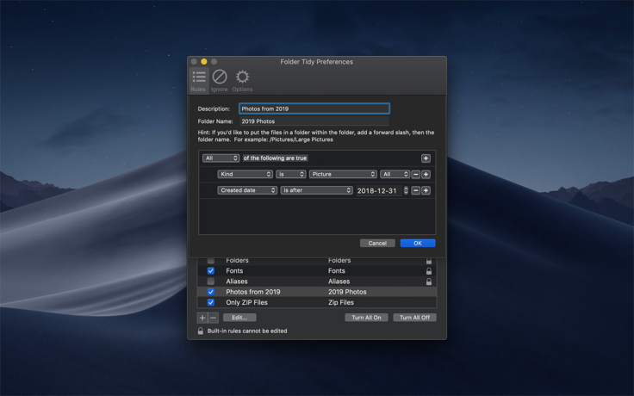Select the 'Aliases' rule name
Viewport: 634px width, 396px height.
click(x=237, y=282)
